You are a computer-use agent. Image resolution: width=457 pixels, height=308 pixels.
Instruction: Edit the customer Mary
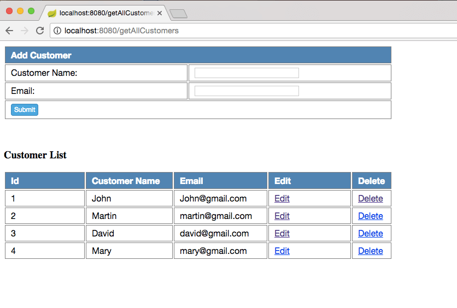[x=282, y=251]
